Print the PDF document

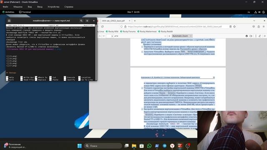(247, 36)
